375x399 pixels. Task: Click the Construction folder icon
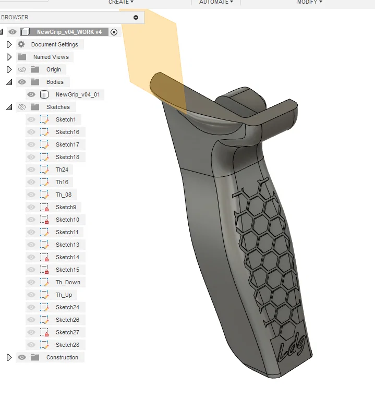tap(35, 357)
